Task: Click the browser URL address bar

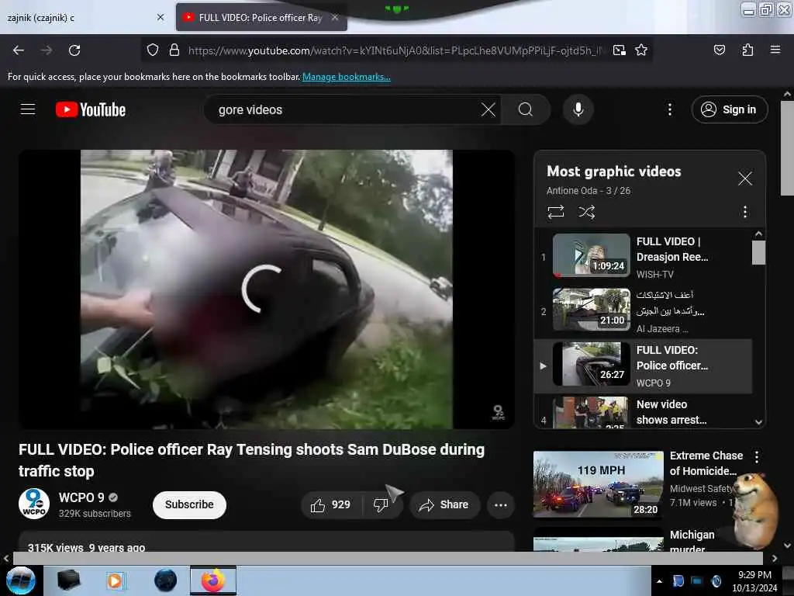Action: (x=396, y=50)
